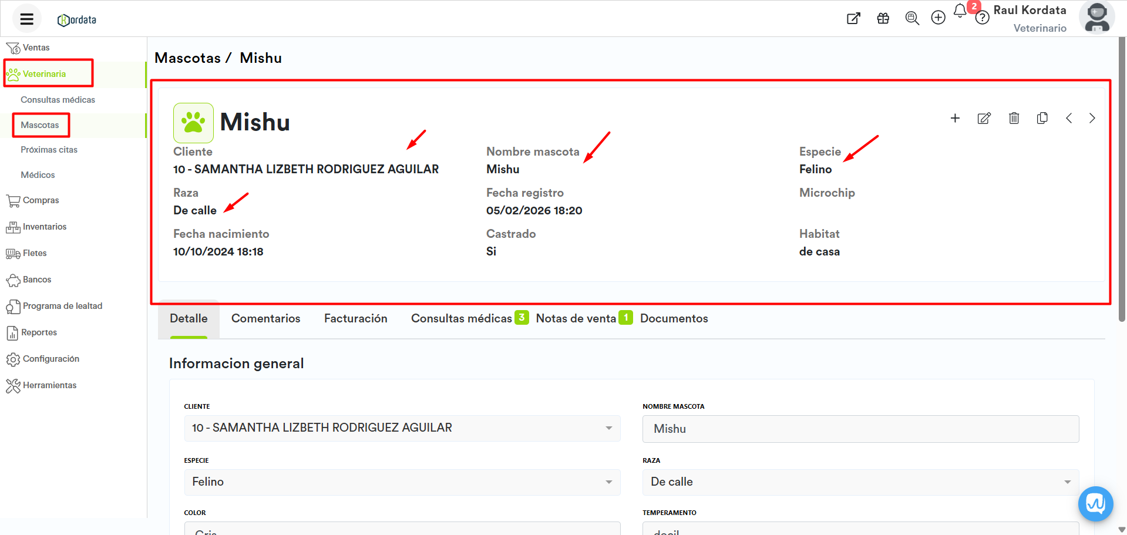Click the help question mark icon
Viewport: 1127px width, 535px height.
[x=982, y=18]
